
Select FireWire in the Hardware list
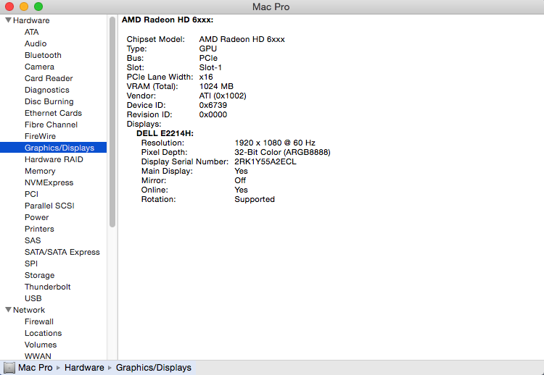click(x=40, y=136)
